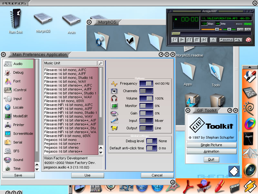
Task: Select the Input preferences entry
Action: [18, 99]
